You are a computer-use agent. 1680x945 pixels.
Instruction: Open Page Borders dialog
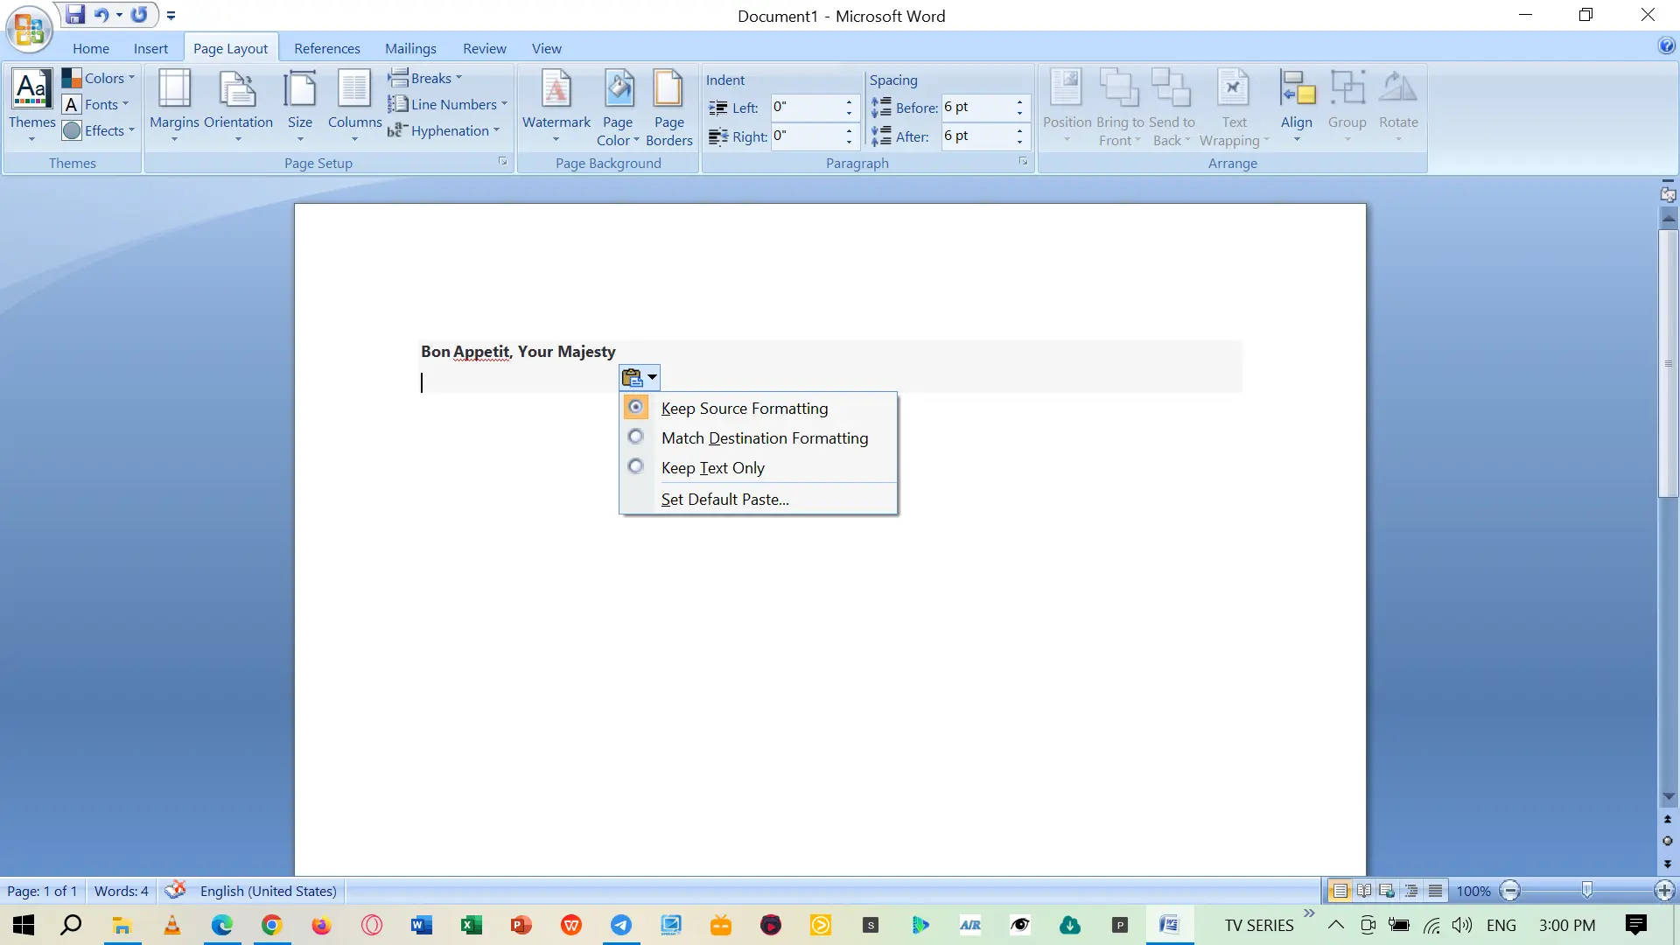(669, 108)
